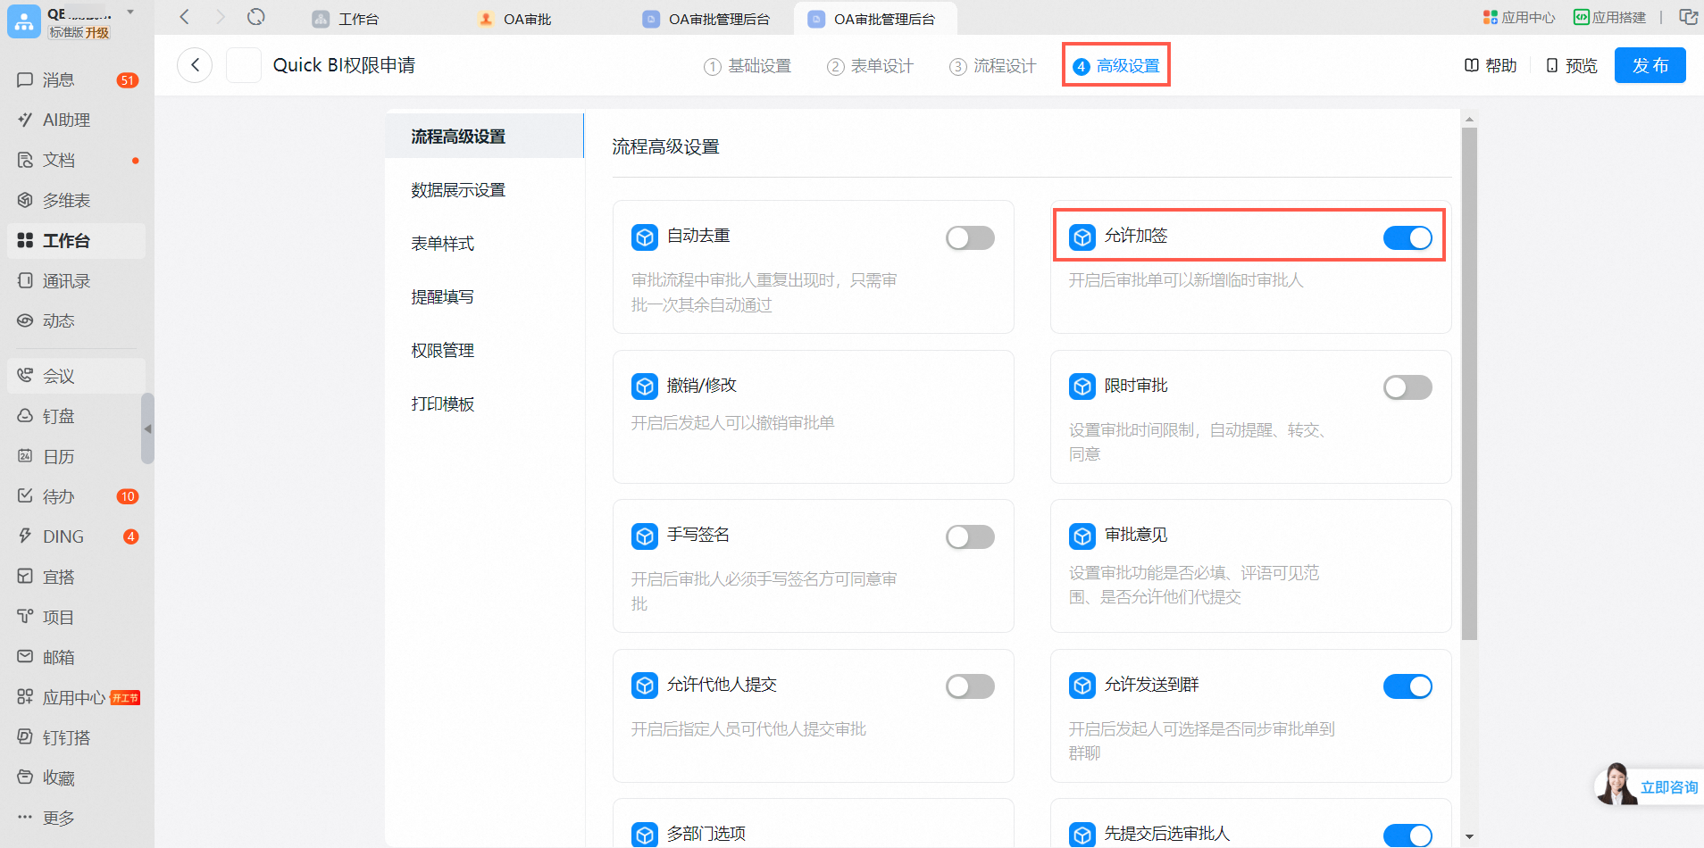The image size is (1704, 848).
Task: Open 宜搭 in the sidebar
Action: click(x=76, y=578)
